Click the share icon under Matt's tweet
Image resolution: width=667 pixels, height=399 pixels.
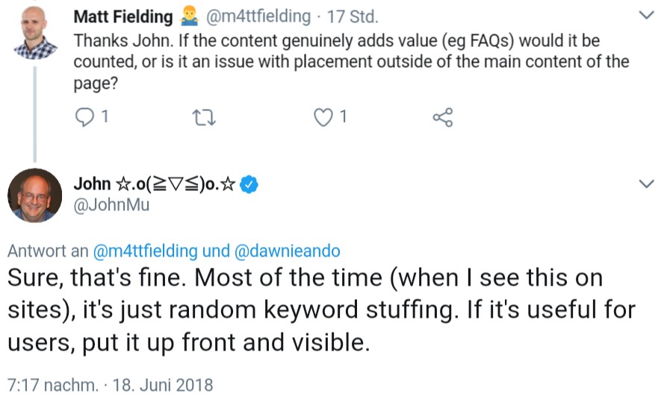pyautogui.click(x=443, y=117)
